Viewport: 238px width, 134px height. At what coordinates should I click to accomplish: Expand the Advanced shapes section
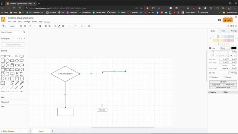[5, 102]
